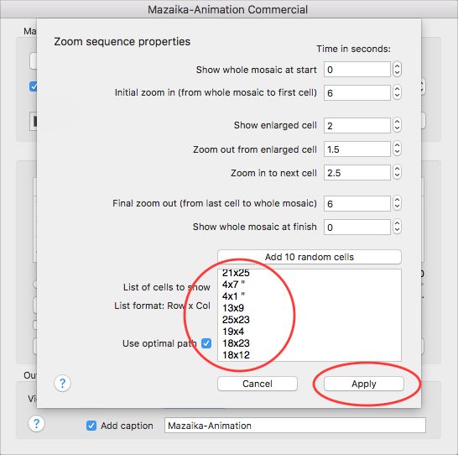Image resolution: width=458 pixels, height=455 pixels.
Task: Open help in Zoom sequence dialog
Action: tap(63, 383)
